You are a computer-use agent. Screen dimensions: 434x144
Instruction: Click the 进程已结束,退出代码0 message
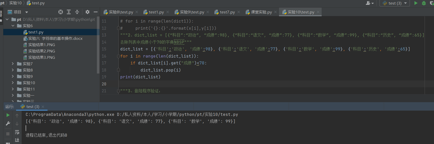(x=46, y=135)
